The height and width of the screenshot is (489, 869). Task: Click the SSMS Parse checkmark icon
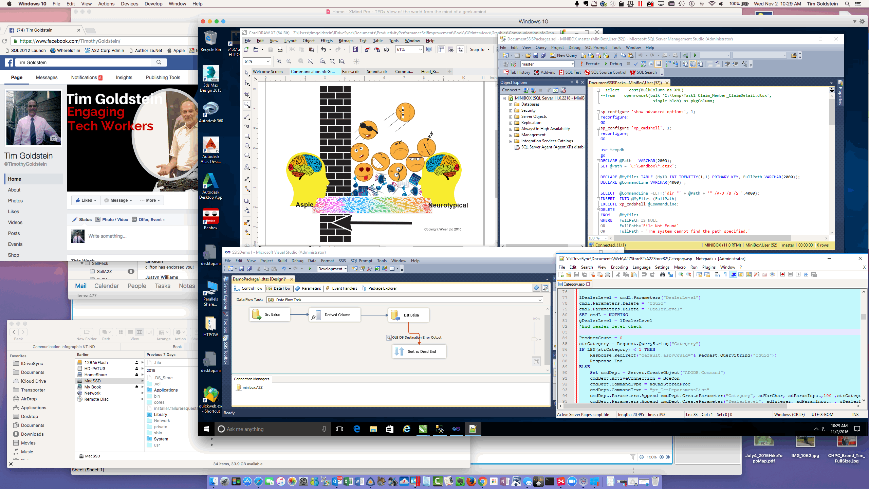[x=636, y=64]
